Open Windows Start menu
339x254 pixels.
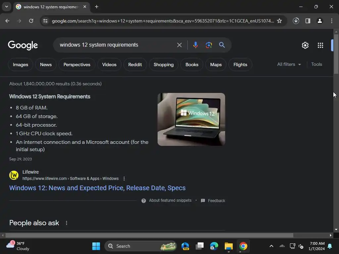pyautogui.click(x=96, y=246)
